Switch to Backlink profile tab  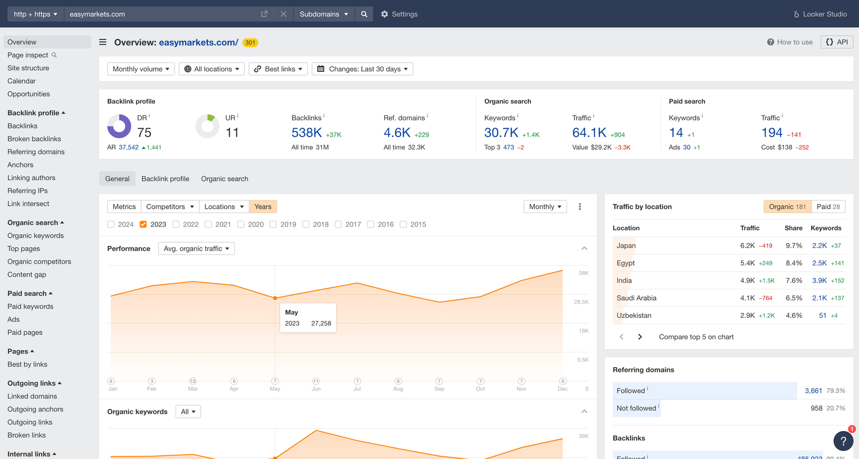pyautogui.click(x=165, y=179)
